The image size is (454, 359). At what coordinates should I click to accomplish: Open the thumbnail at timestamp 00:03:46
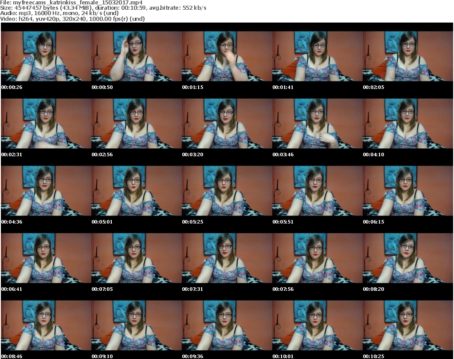point(317,124)
